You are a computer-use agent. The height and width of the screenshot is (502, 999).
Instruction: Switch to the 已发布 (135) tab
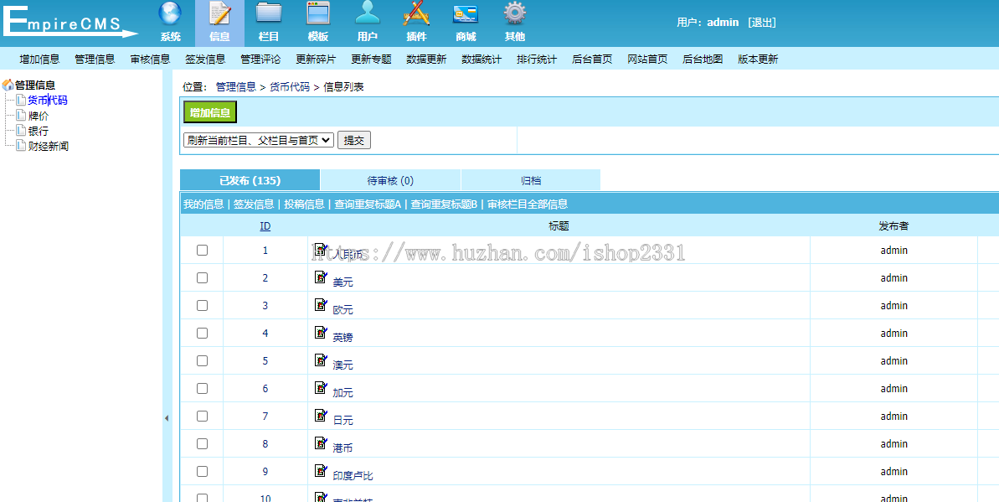[250, 180]
